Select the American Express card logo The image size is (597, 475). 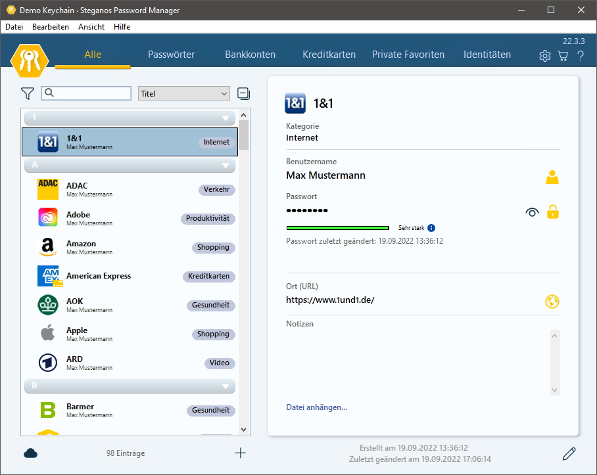[49, 276]
